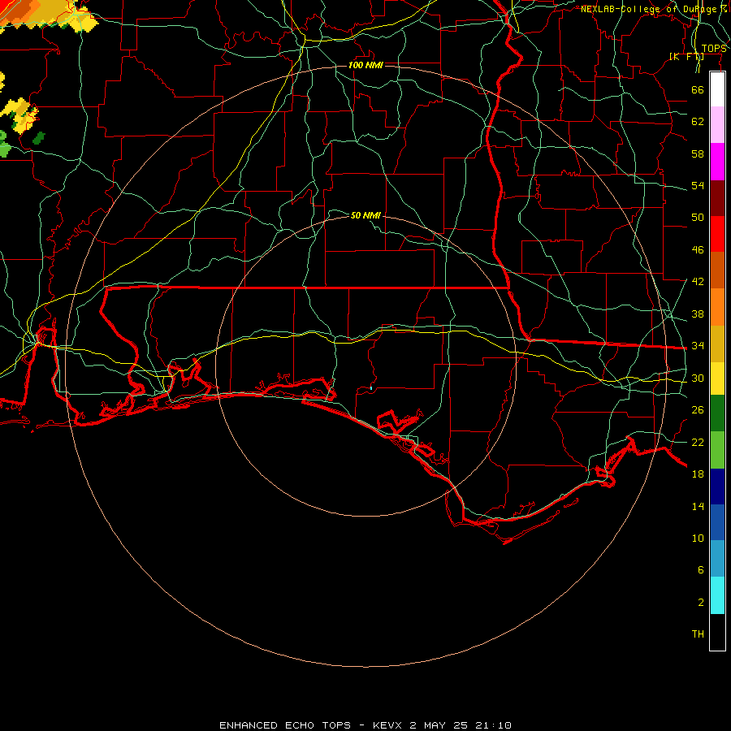Image resolution: width=731 pixels, height=731 pixels.
Task: Click the TOPS legend title
Action: pos(714,49)
